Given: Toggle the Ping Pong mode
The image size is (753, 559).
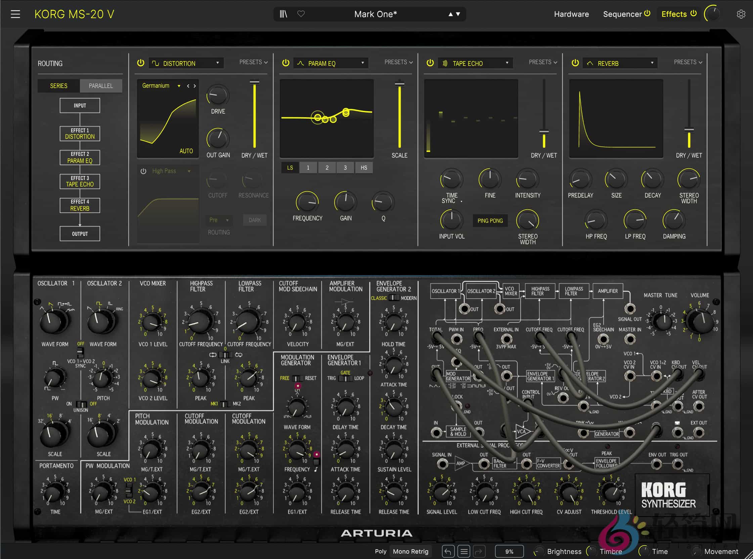Looking at the screenshot, I should (490, 221).
